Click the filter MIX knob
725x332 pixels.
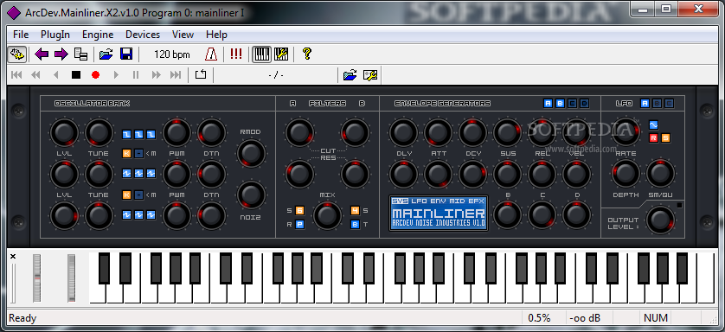pyautogui.click(x=327, y=215)
